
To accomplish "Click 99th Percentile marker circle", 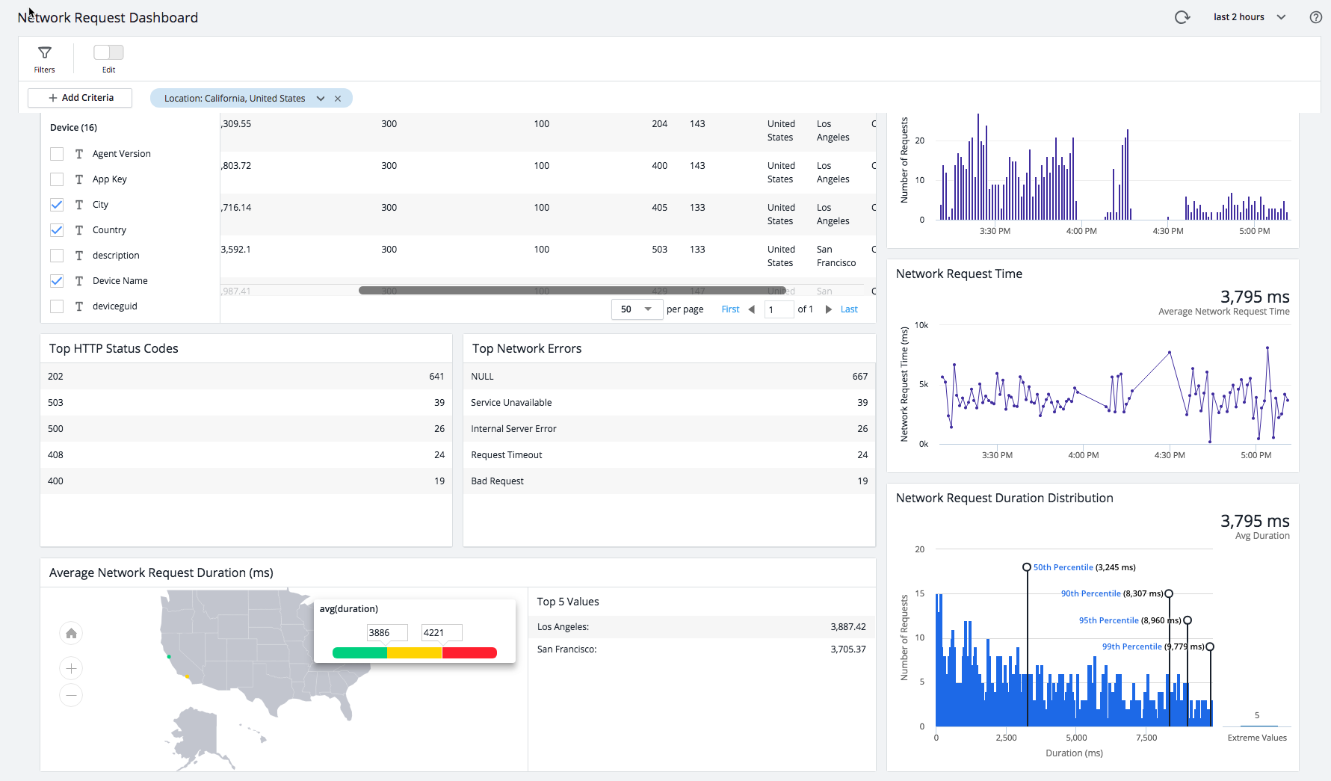I will (1210, 646).
